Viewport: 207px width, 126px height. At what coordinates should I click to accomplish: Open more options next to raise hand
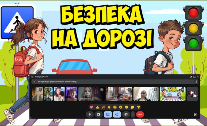pyautogui.click(x=133, y=114)
